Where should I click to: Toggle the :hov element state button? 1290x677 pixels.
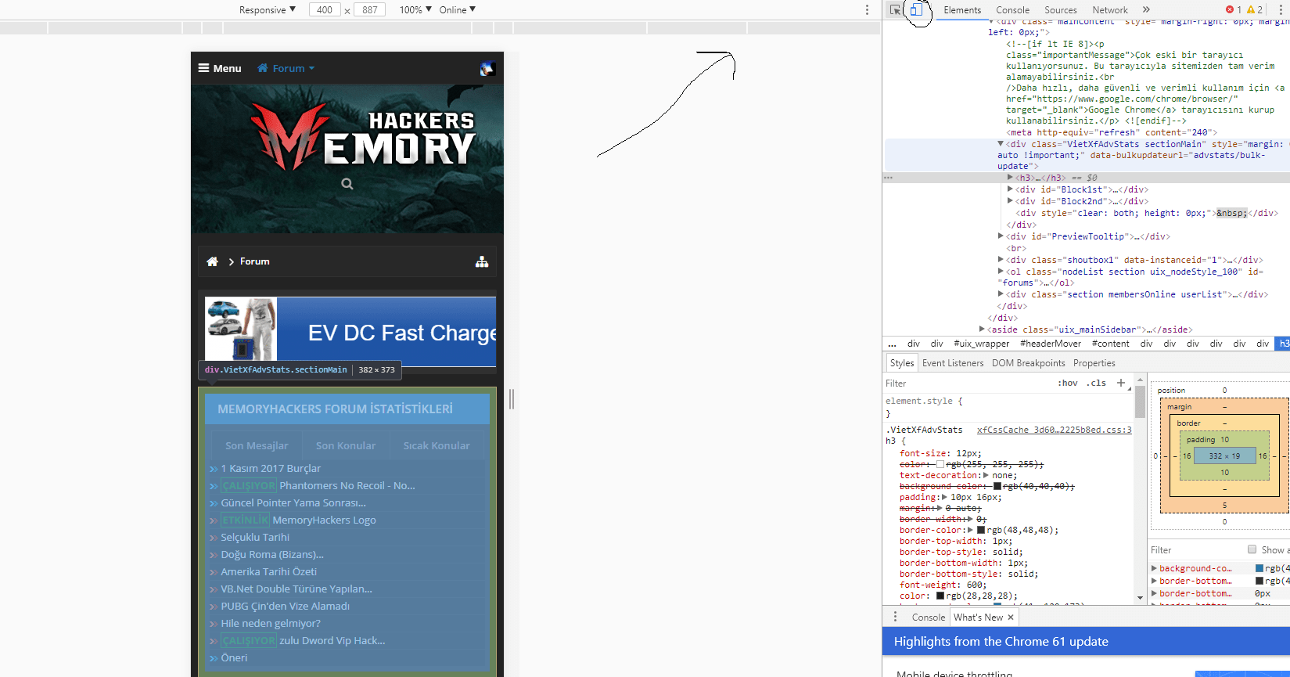[1067, 383]
